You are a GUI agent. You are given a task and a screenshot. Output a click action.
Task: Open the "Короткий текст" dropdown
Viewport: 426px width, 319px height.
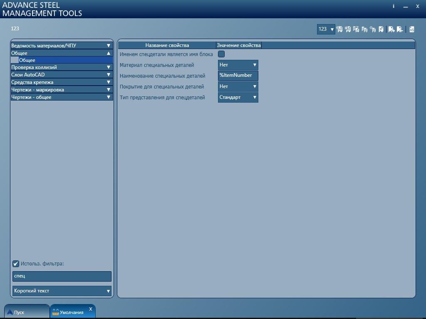62,291
